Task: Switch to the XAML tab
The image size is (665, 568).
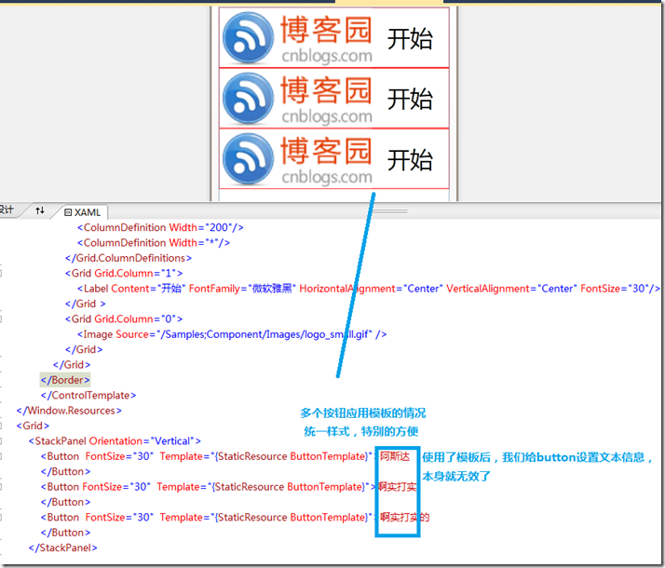Action: (82, 212)
